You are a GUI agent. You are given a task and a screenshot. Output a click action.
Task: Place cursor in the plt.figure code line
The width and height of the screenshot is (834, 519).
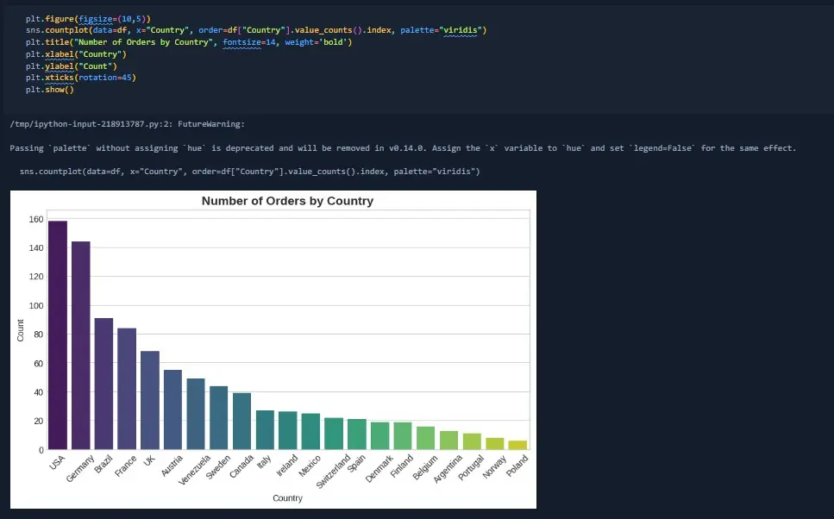point(90,17)
